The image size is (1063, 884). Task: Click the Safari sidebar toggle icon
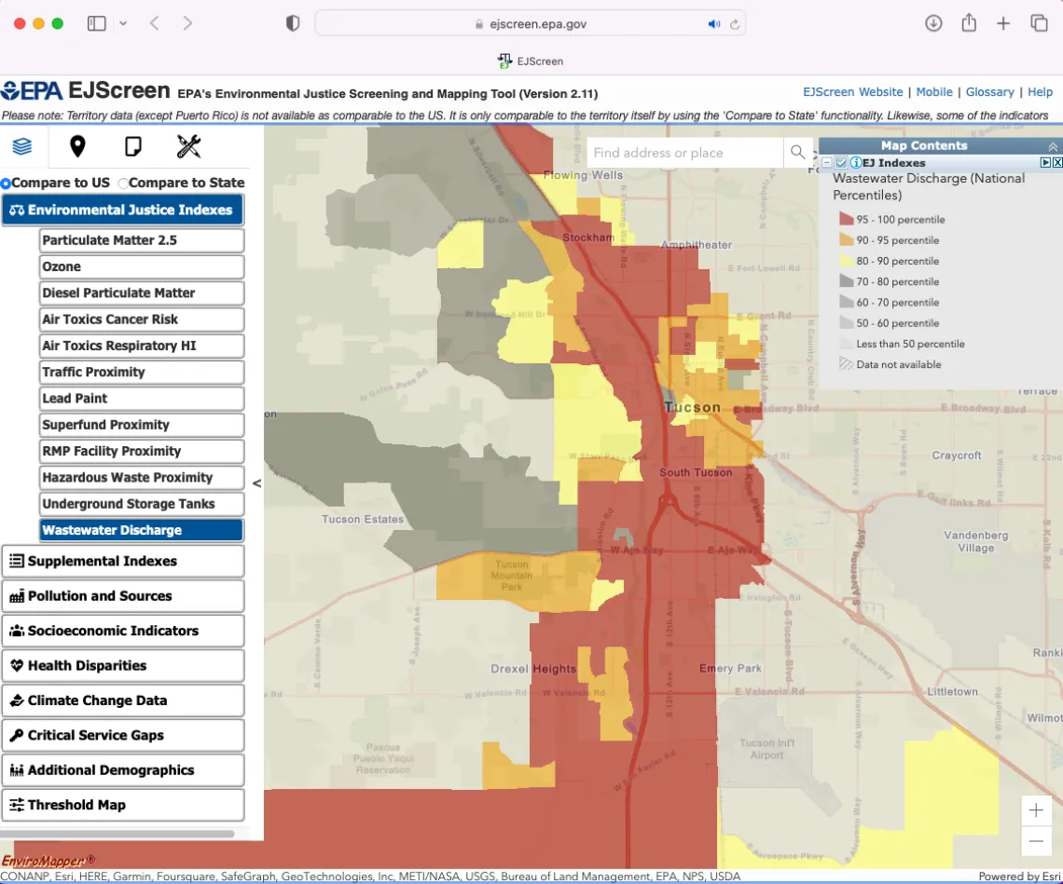(97, 23)
